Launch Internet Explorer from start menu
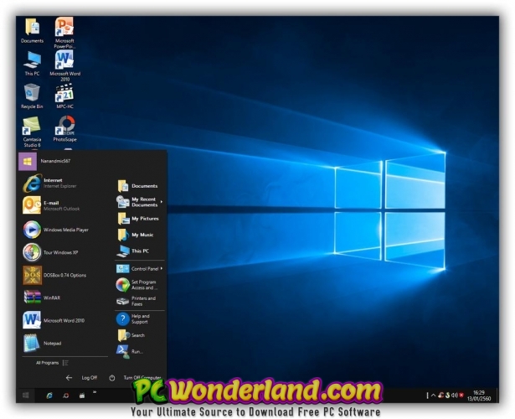 click(x=50, y=183)
